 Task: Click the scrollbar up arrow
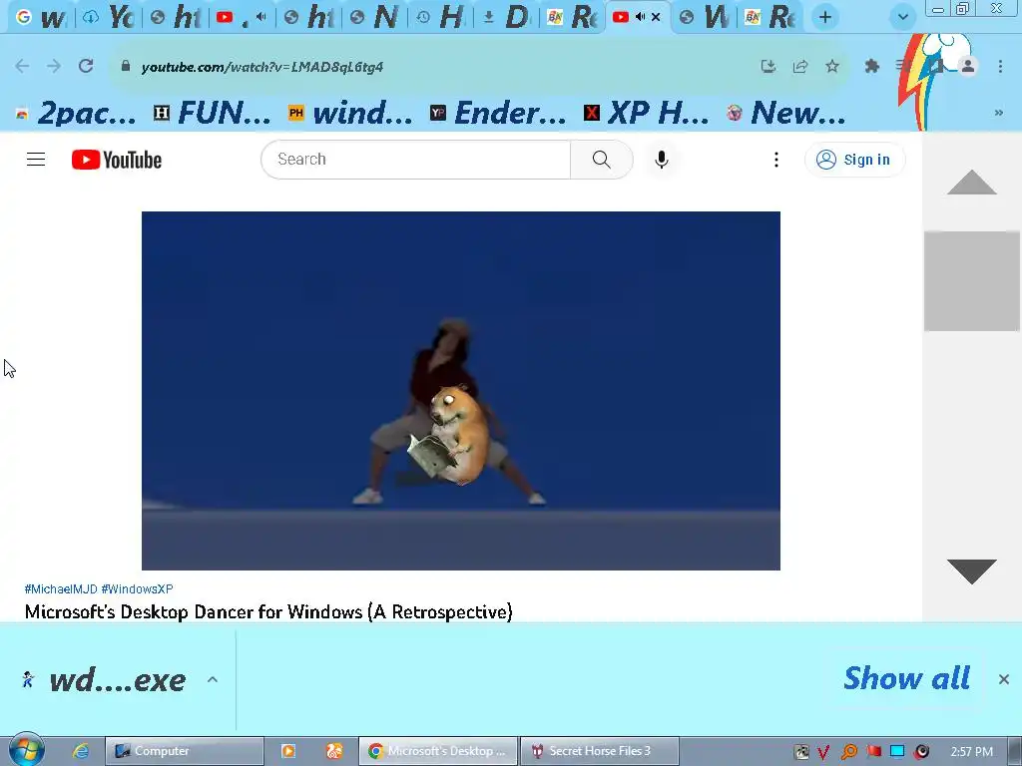972,183
